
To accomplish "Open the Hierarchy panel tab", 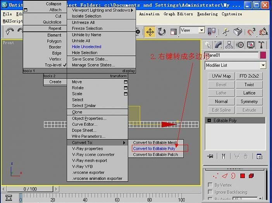I will [229, 45].
